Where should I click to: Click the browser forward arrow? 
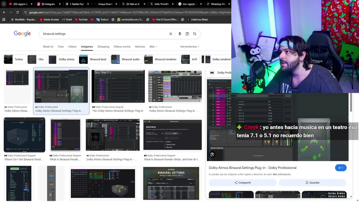(11, 12)
